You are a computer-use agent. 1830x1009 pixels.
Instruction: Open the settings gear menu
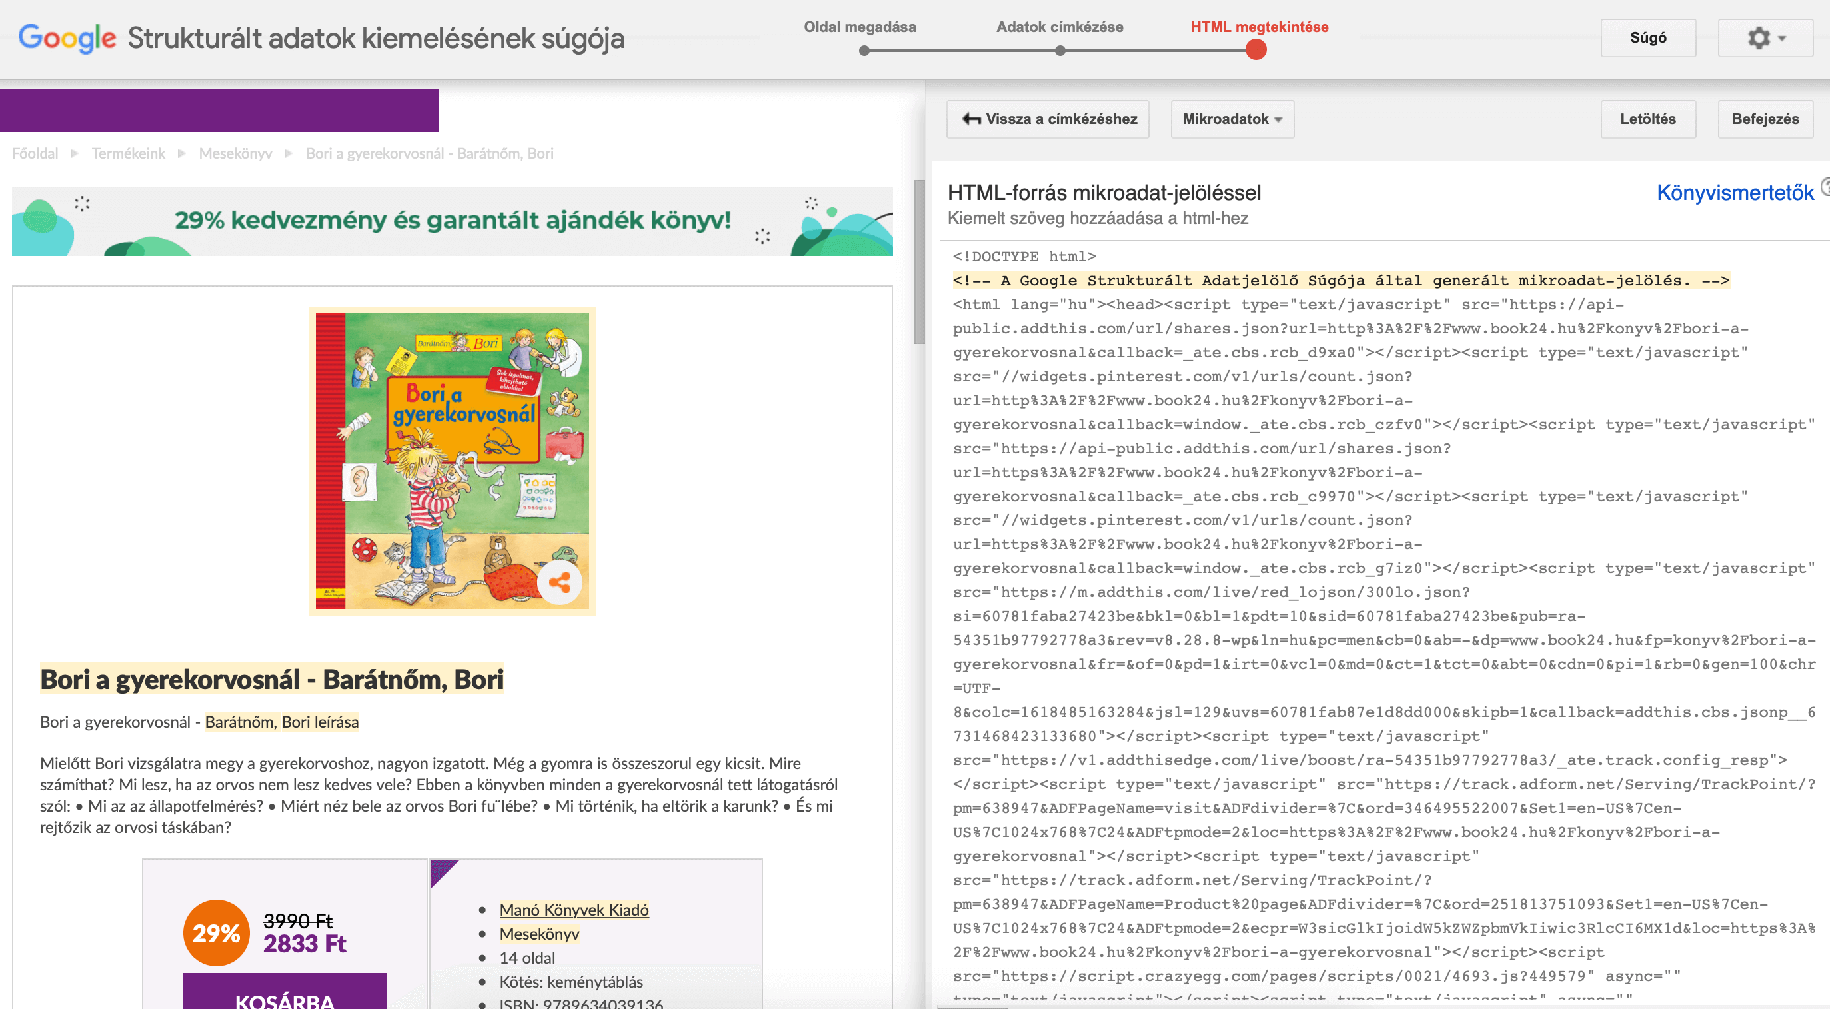(x=1765, y=38)
